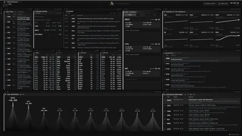The height and width of the screenshot is (136, 242).
Task: Open chart icon for AIRE in Live Dilution Feed
Action: [165, 129]
